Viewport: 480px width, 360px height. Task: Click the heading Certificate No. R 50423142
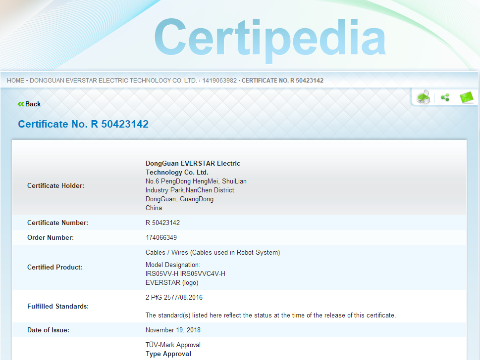(x=83, y=124)
